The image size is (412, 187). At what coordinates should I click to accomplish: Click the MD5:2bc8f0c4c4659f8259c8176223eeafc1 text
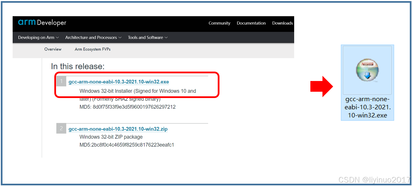pyautogui.click(x=127, y=145)
